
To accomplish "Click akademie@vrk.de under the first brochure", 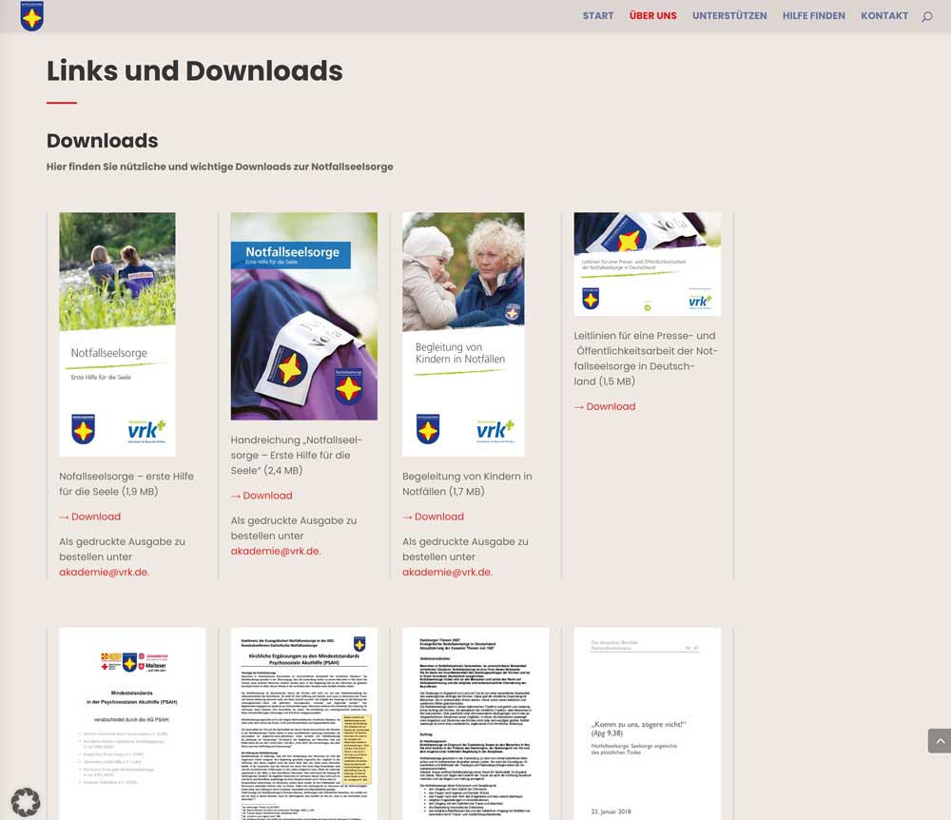I will point(104,573).
